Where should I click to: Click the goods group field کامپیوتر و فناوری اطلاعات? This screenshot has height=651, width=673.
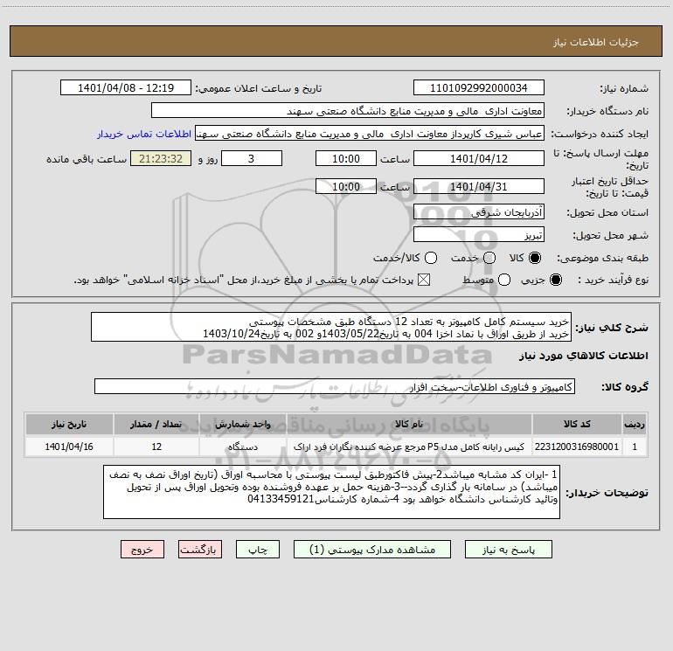tap(335, 386)
